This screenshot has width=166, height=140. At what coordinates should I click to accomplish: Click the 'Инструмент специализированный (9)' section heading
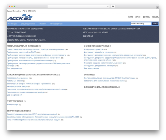(98, 46)
